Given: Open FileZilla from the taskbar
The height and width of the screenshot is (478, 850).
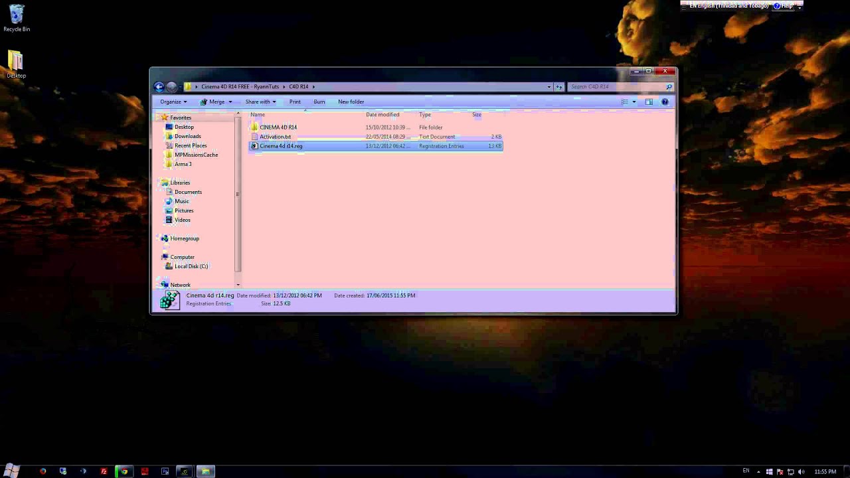Looking at the screenshot, I should click(104, 471).
